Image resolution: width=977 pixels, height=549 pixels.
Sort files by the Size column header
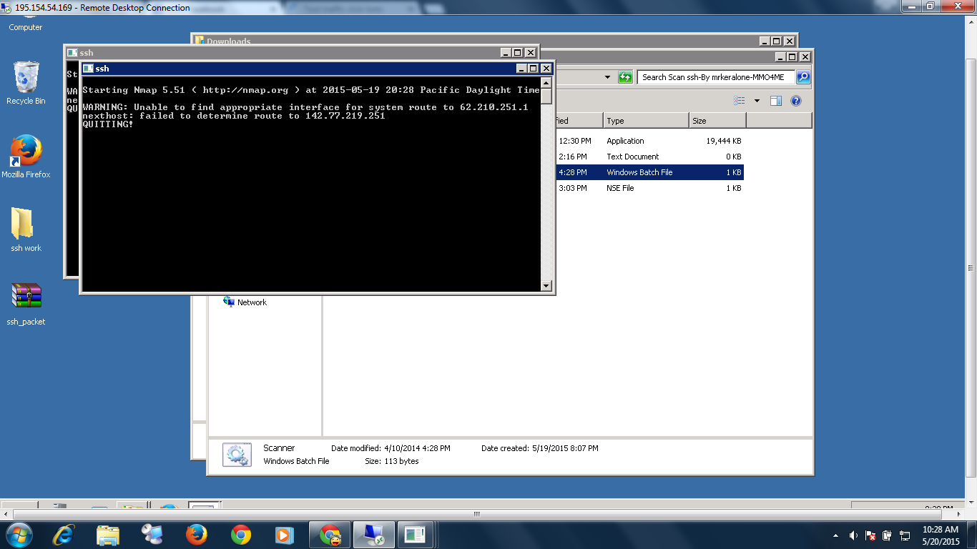[x=717, y=121]
